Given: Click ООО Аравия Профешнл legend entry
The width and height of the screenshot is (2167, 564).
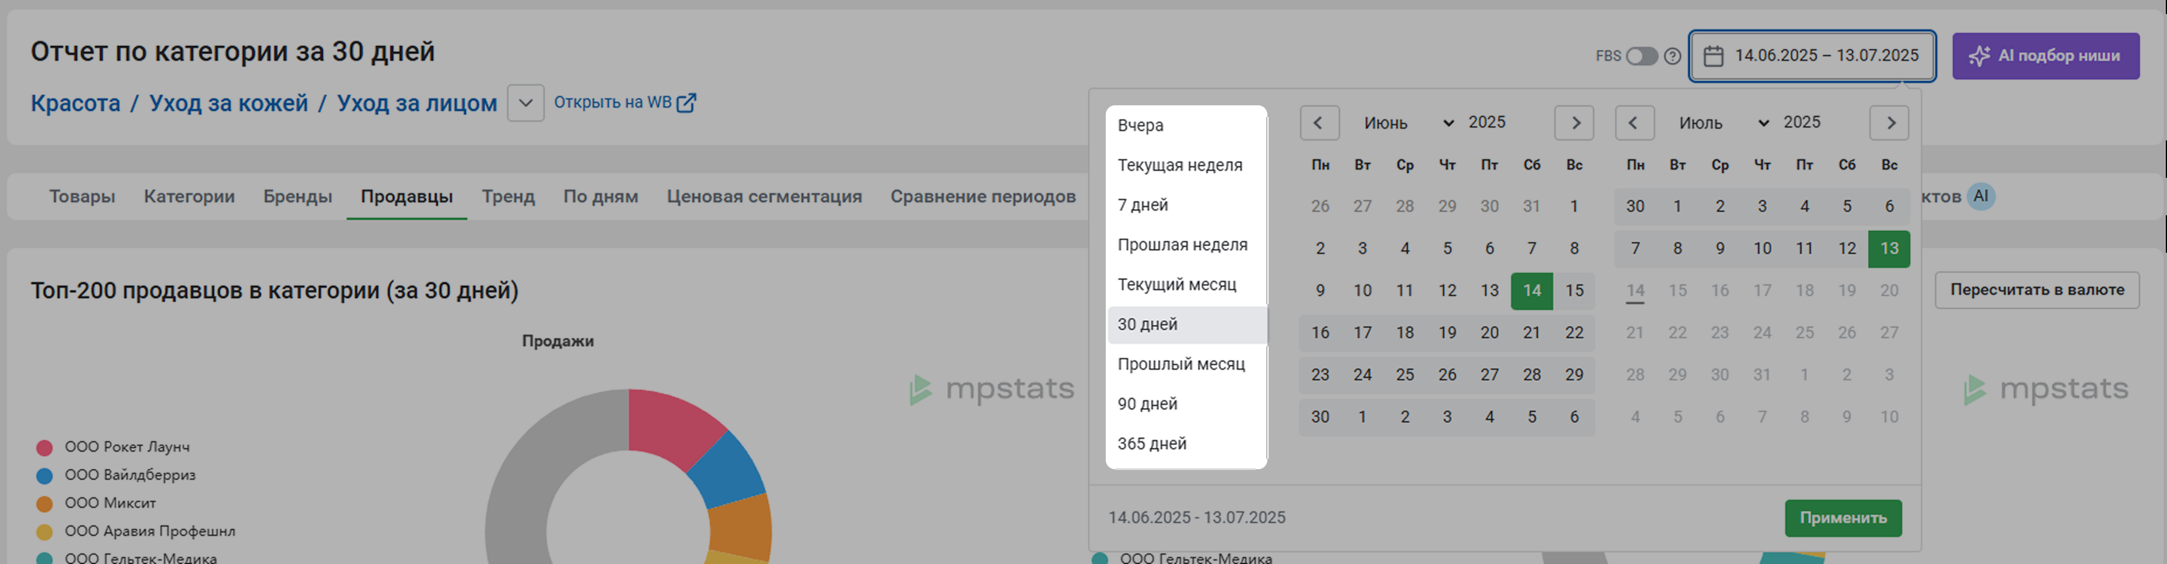Looking at the screenshot, I should point(136,531).
